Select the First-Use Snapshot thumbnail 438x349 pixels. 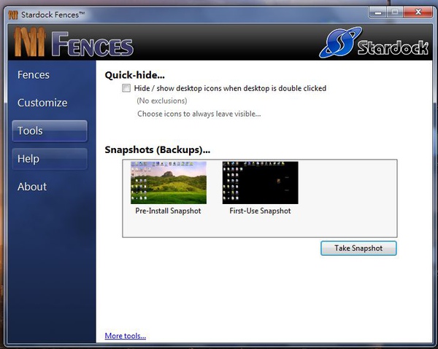[261, 183]
